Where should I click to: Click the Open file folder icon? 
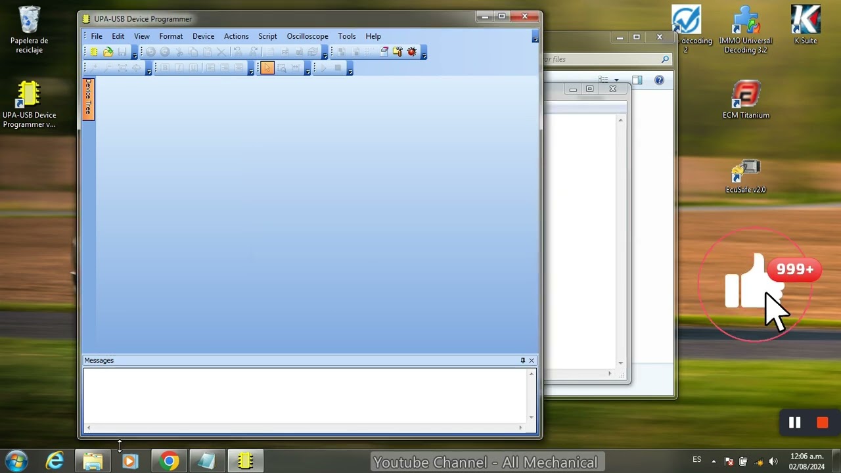coord(108,52)
